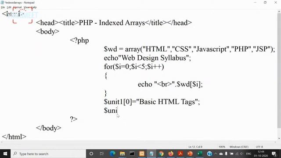This screenshot has width=281, height=158.
Task: Click the USB device tray icon
Action: click(226, 154)
